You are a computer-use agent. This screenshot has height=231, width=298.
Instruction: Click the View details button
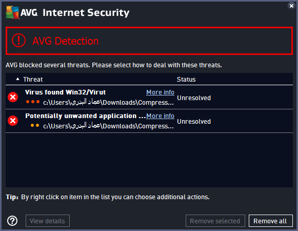[x=48, y=221]
